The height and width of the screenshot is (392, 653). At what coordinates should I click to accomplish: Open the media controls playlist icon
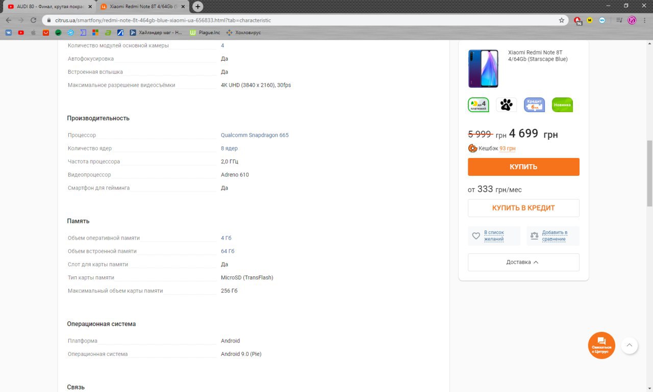619,20
